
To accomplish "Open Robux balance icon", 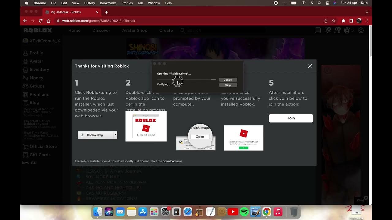I will pos(347,30).
